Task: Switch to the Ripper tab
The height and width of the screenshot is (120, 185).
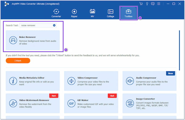Action: click(74, 13)
